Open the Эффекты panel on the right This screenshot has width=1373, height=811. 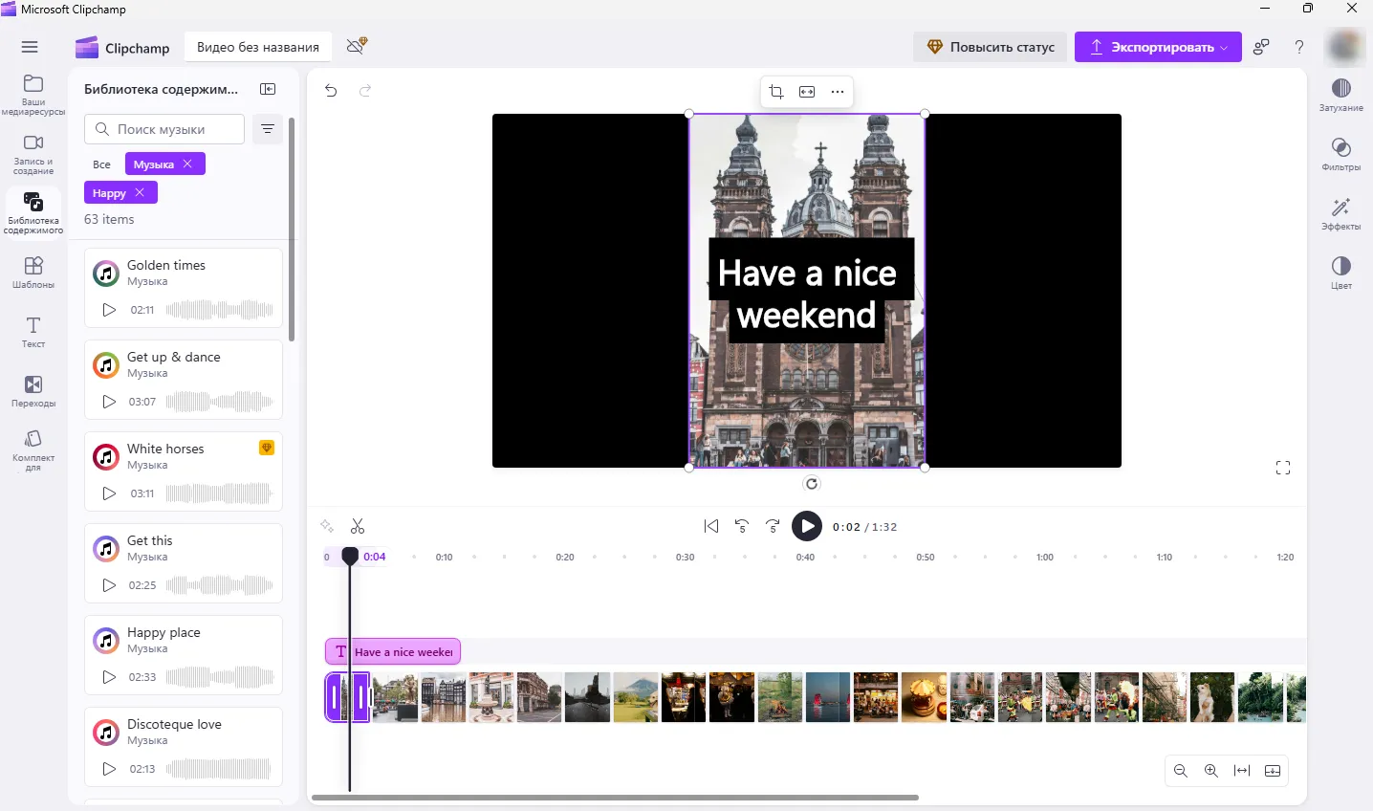(1340, 214)
